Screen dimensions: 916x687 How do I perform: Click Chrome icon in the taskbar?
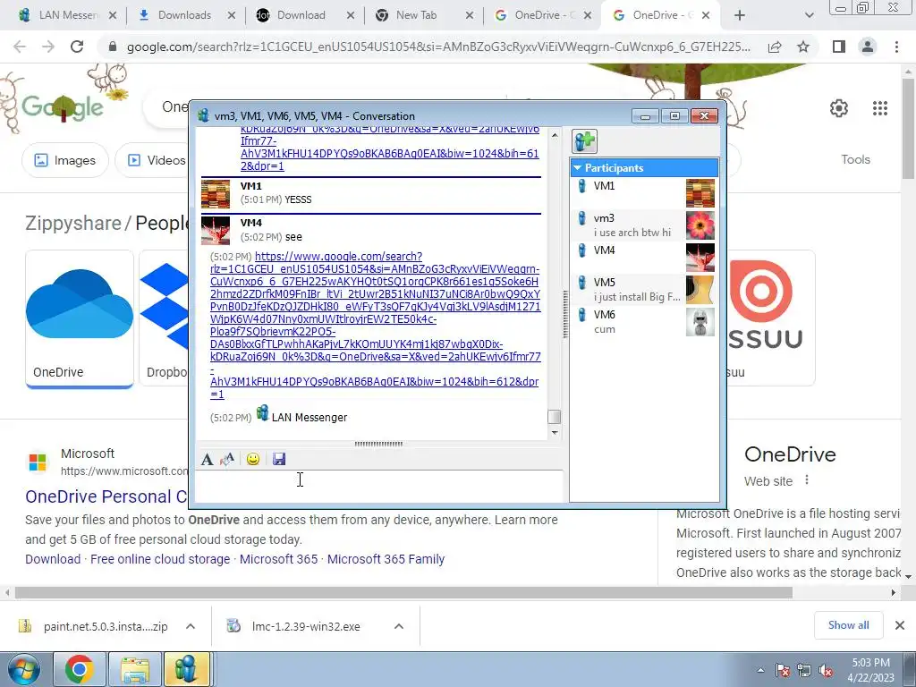point(80,669)
